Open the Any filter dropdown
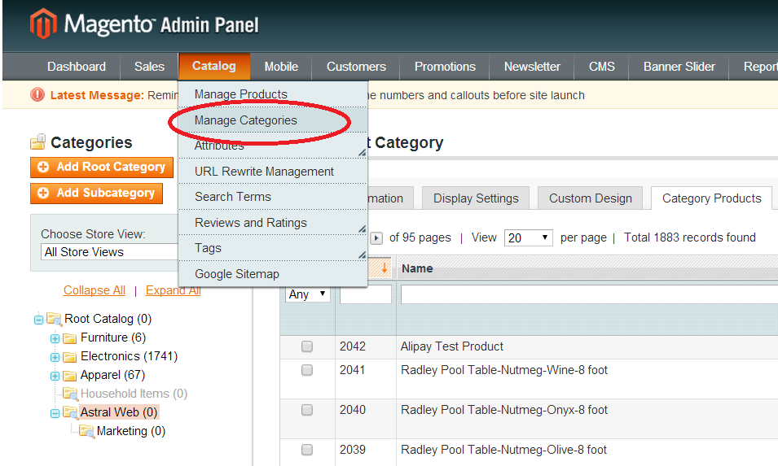This screenshot has width=778, height=466. click(307, 294)
